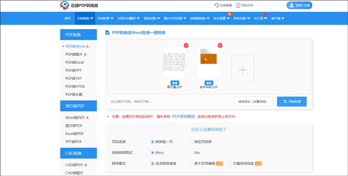The image size is (348, 176).
Task: Choose docx as conversion format
Action: 153,152
